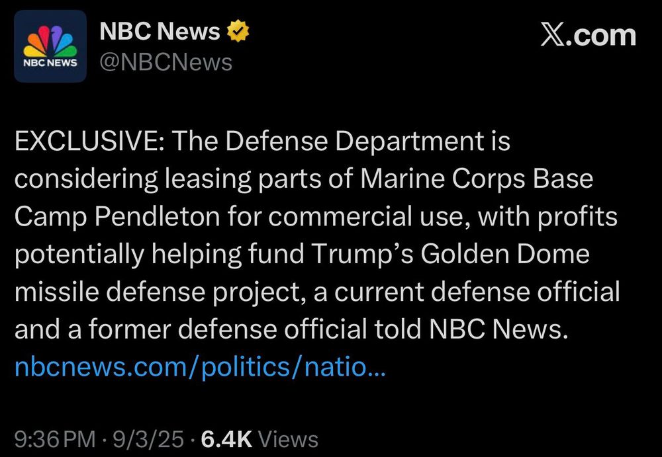Click the '.com' part of X.com watermark
662x457 pixels.
pyautogui.click(x=604, y=36)
